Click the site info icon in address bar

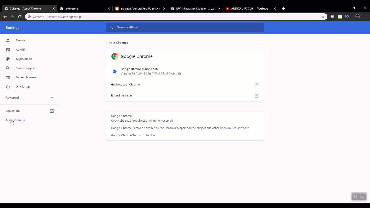pos(29,17)
